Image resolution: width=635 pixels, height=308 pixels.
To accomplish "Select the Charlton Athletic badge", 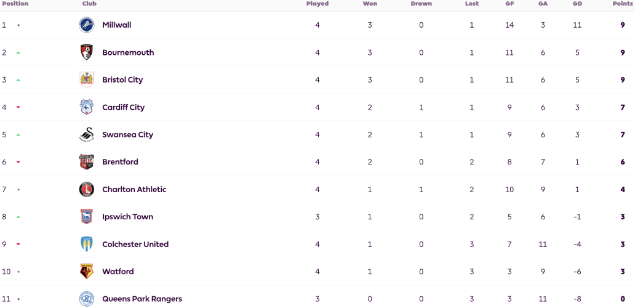I will pyautogui.click(x=87, y=189).
